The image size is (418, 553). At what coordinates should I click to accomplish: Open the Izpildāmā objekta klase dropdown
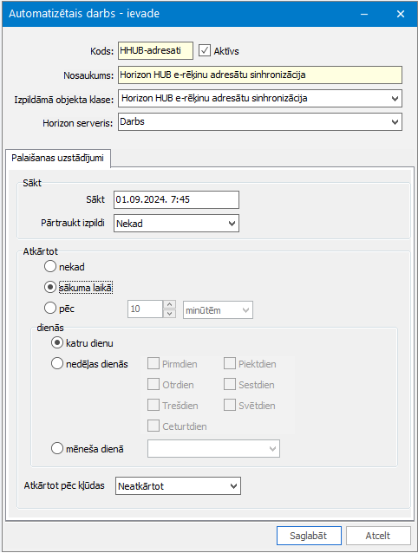pyautogui.click(x=260, y=99)
